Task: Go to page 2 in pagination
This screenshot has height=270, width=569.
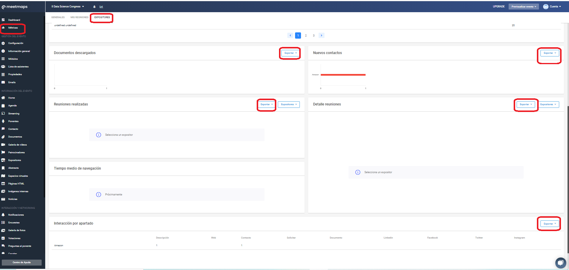Action: (x=306, y=36)
